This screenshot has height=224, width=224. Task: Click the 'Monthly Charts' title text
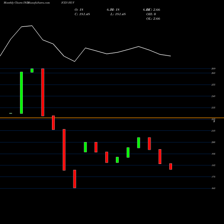[13, 3]
